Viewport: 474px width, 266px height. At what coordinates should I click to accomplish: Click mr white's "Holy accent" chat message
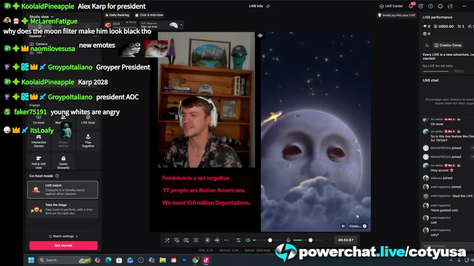(442, 170)
